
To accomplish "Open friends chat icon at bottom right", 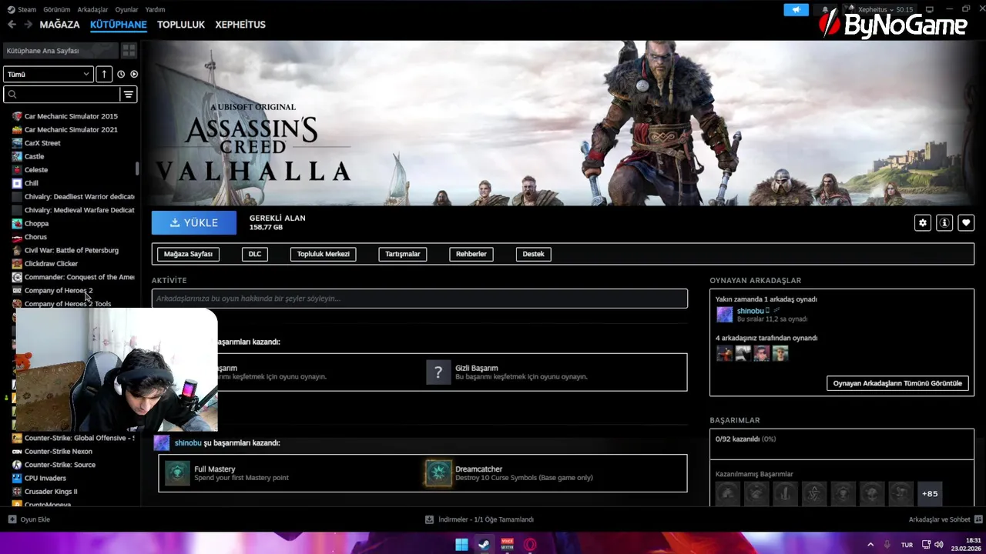I will [x=978, y=519].
